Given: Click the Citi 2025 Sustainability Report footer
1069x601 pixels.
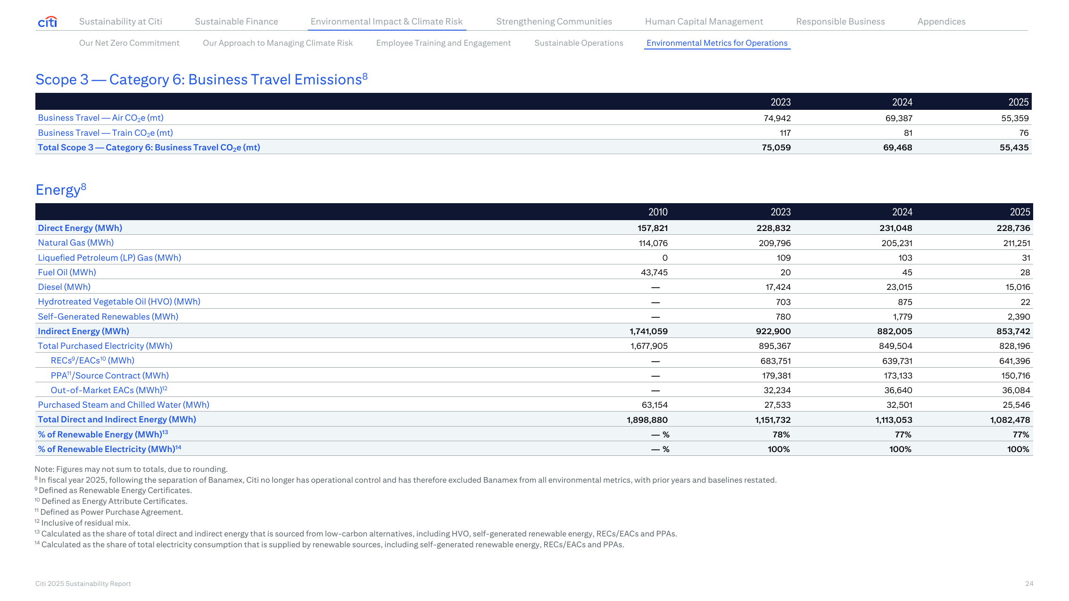Looking at the screenshot, I should tap(83, 584).
